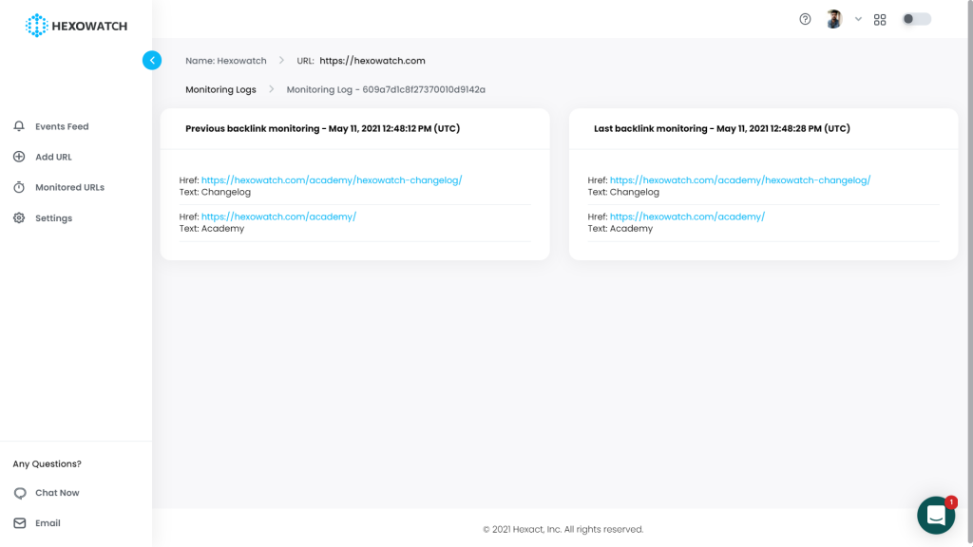The height and width of the screenshot is (547, 973).
Task: Click the user avatar photo
Action: 833,19
